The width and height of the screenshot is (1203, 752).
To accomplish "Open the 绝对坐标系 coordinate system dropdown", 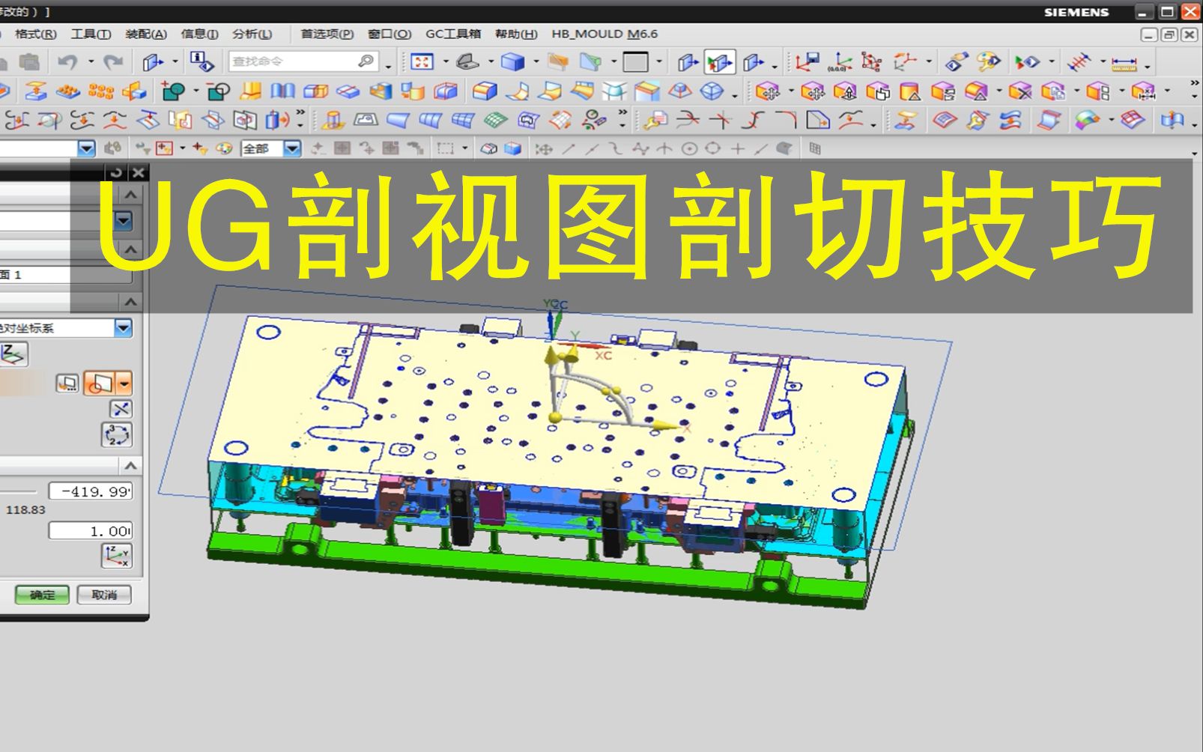I will pos(124,327).
